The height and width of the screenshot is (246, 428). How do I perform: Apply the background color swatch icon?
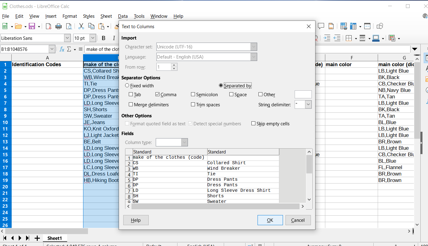(x=376, y=38)
